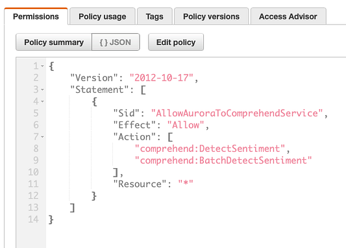Screen dimensions: 346x248
Task: Click line number 10 in the gutter
Action: [33, 172]
